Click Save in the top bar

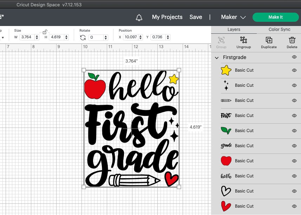tap(196, 17)
